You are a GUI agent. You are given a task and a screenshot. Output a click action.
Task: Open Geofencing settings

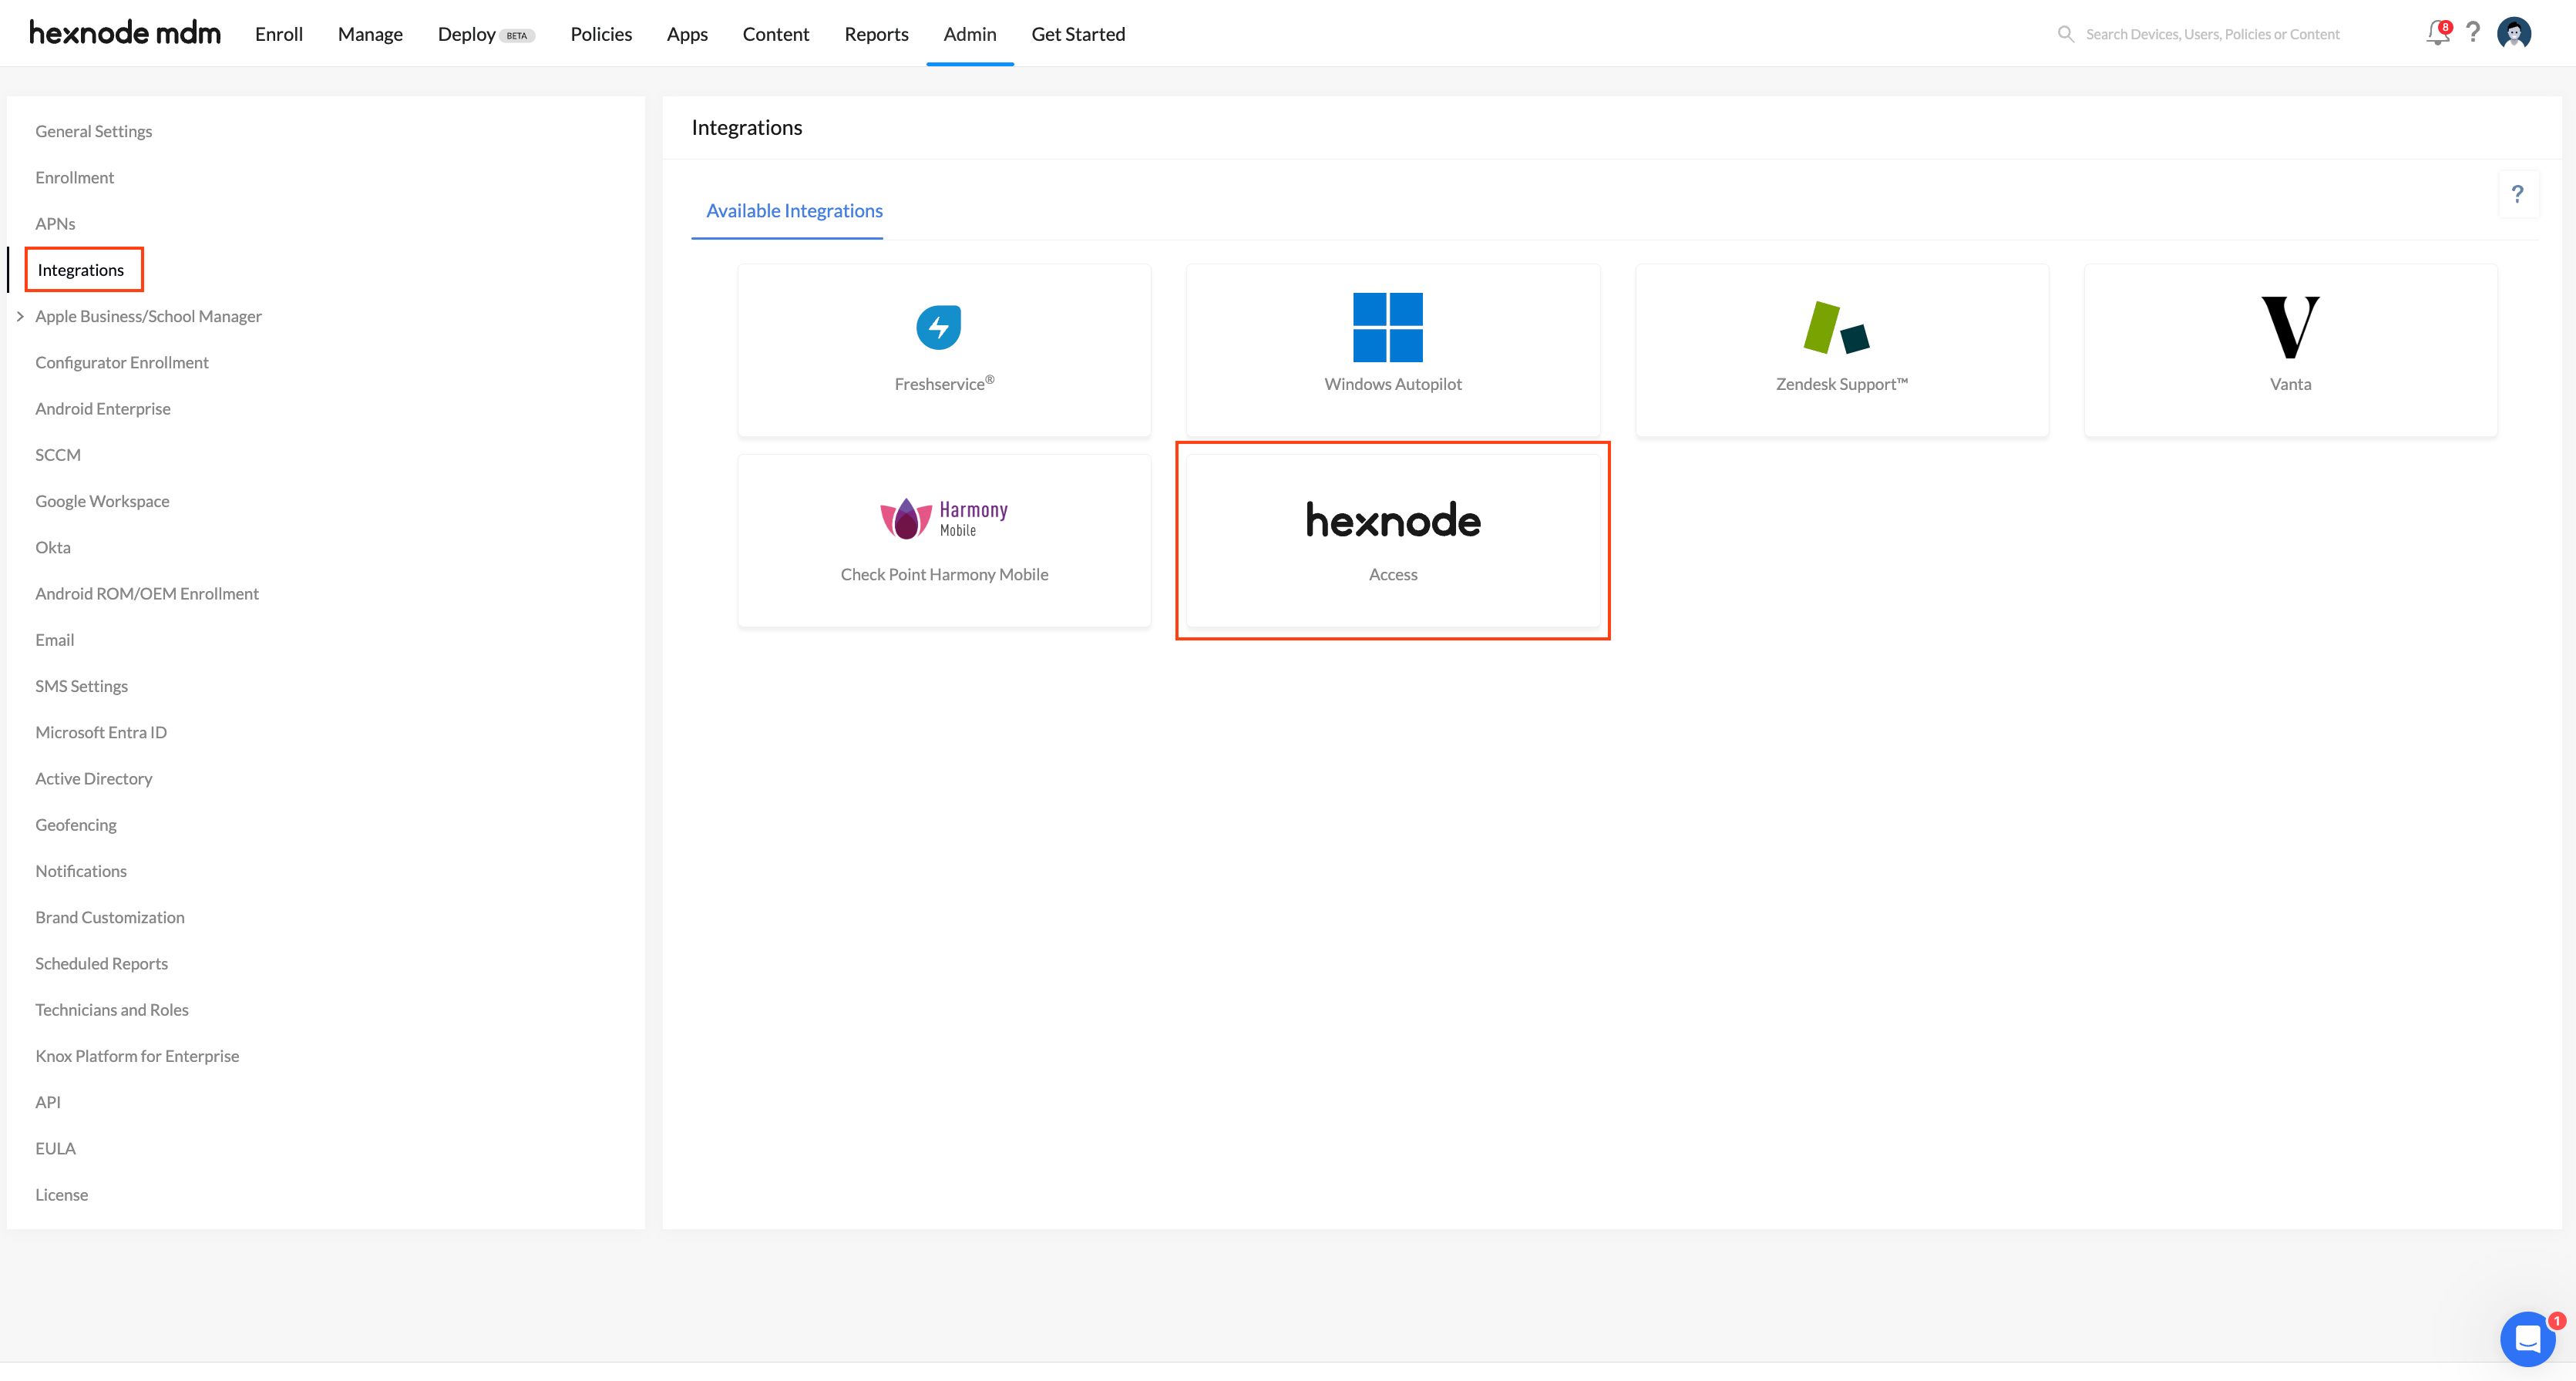76,825
